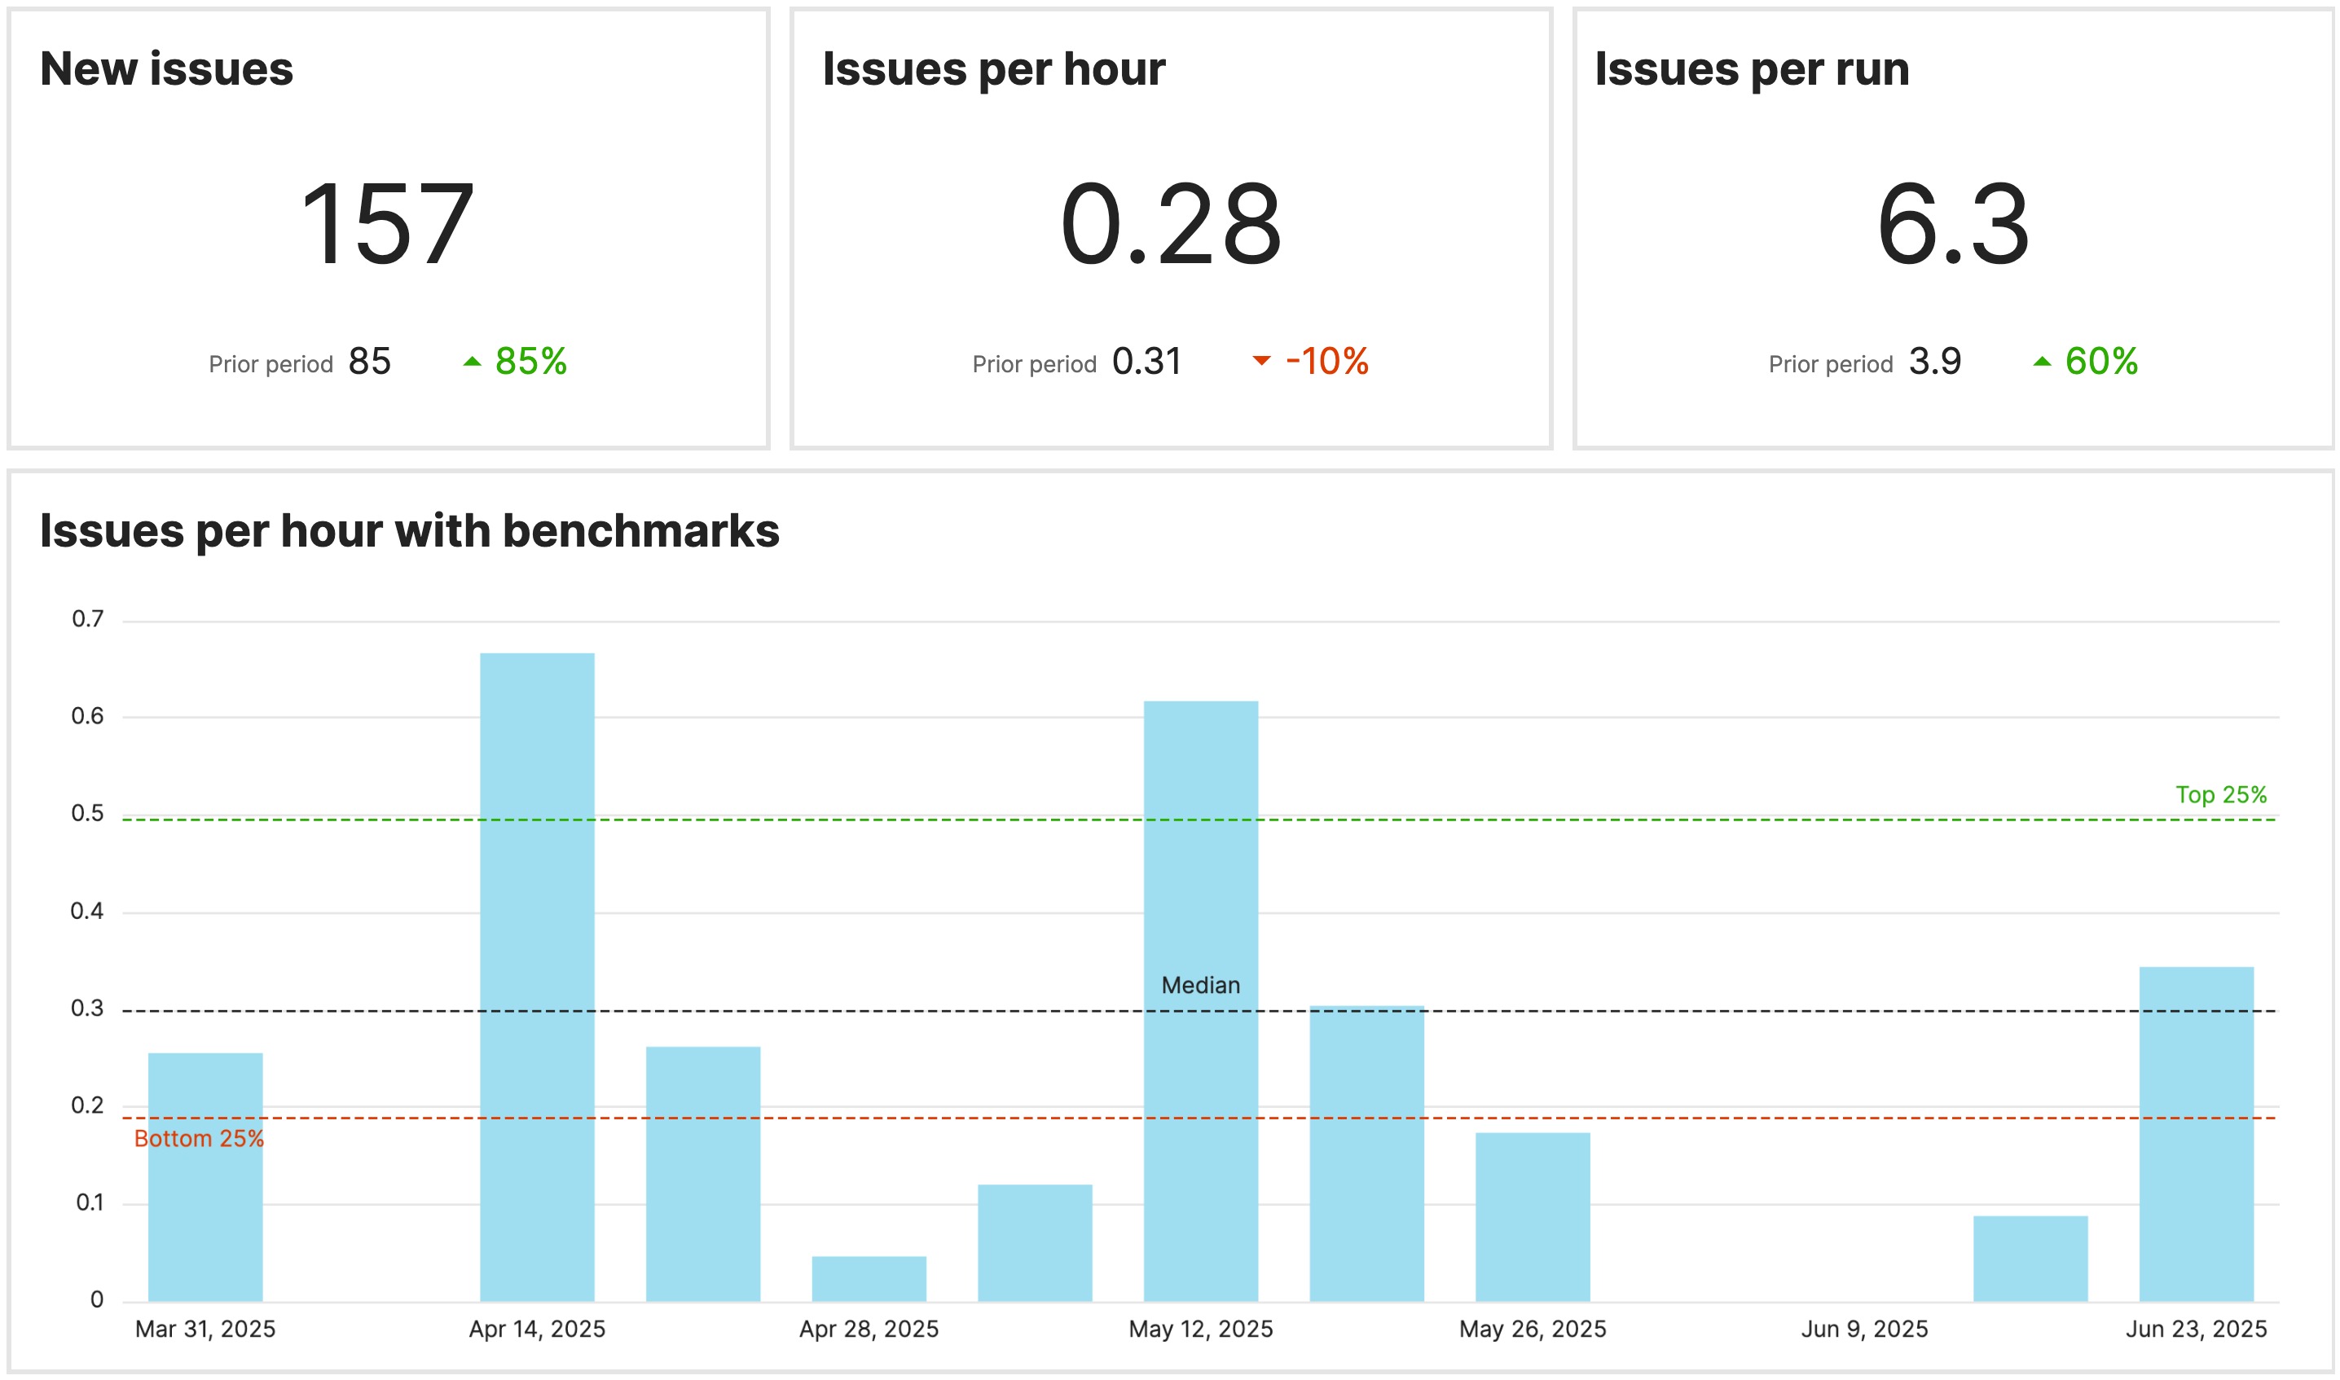Click the Top 25% benchmark label
Viewport: 2340px width, 1380px height.
click(x=2223, y=793)
